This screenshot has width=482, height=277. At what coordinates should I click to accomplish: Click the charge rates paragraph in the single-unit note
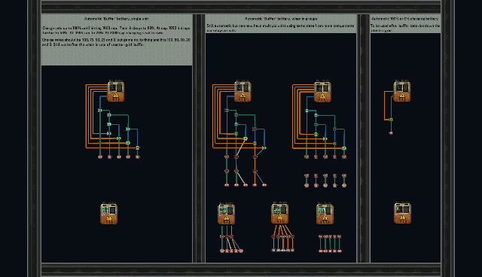click(116, 42)
